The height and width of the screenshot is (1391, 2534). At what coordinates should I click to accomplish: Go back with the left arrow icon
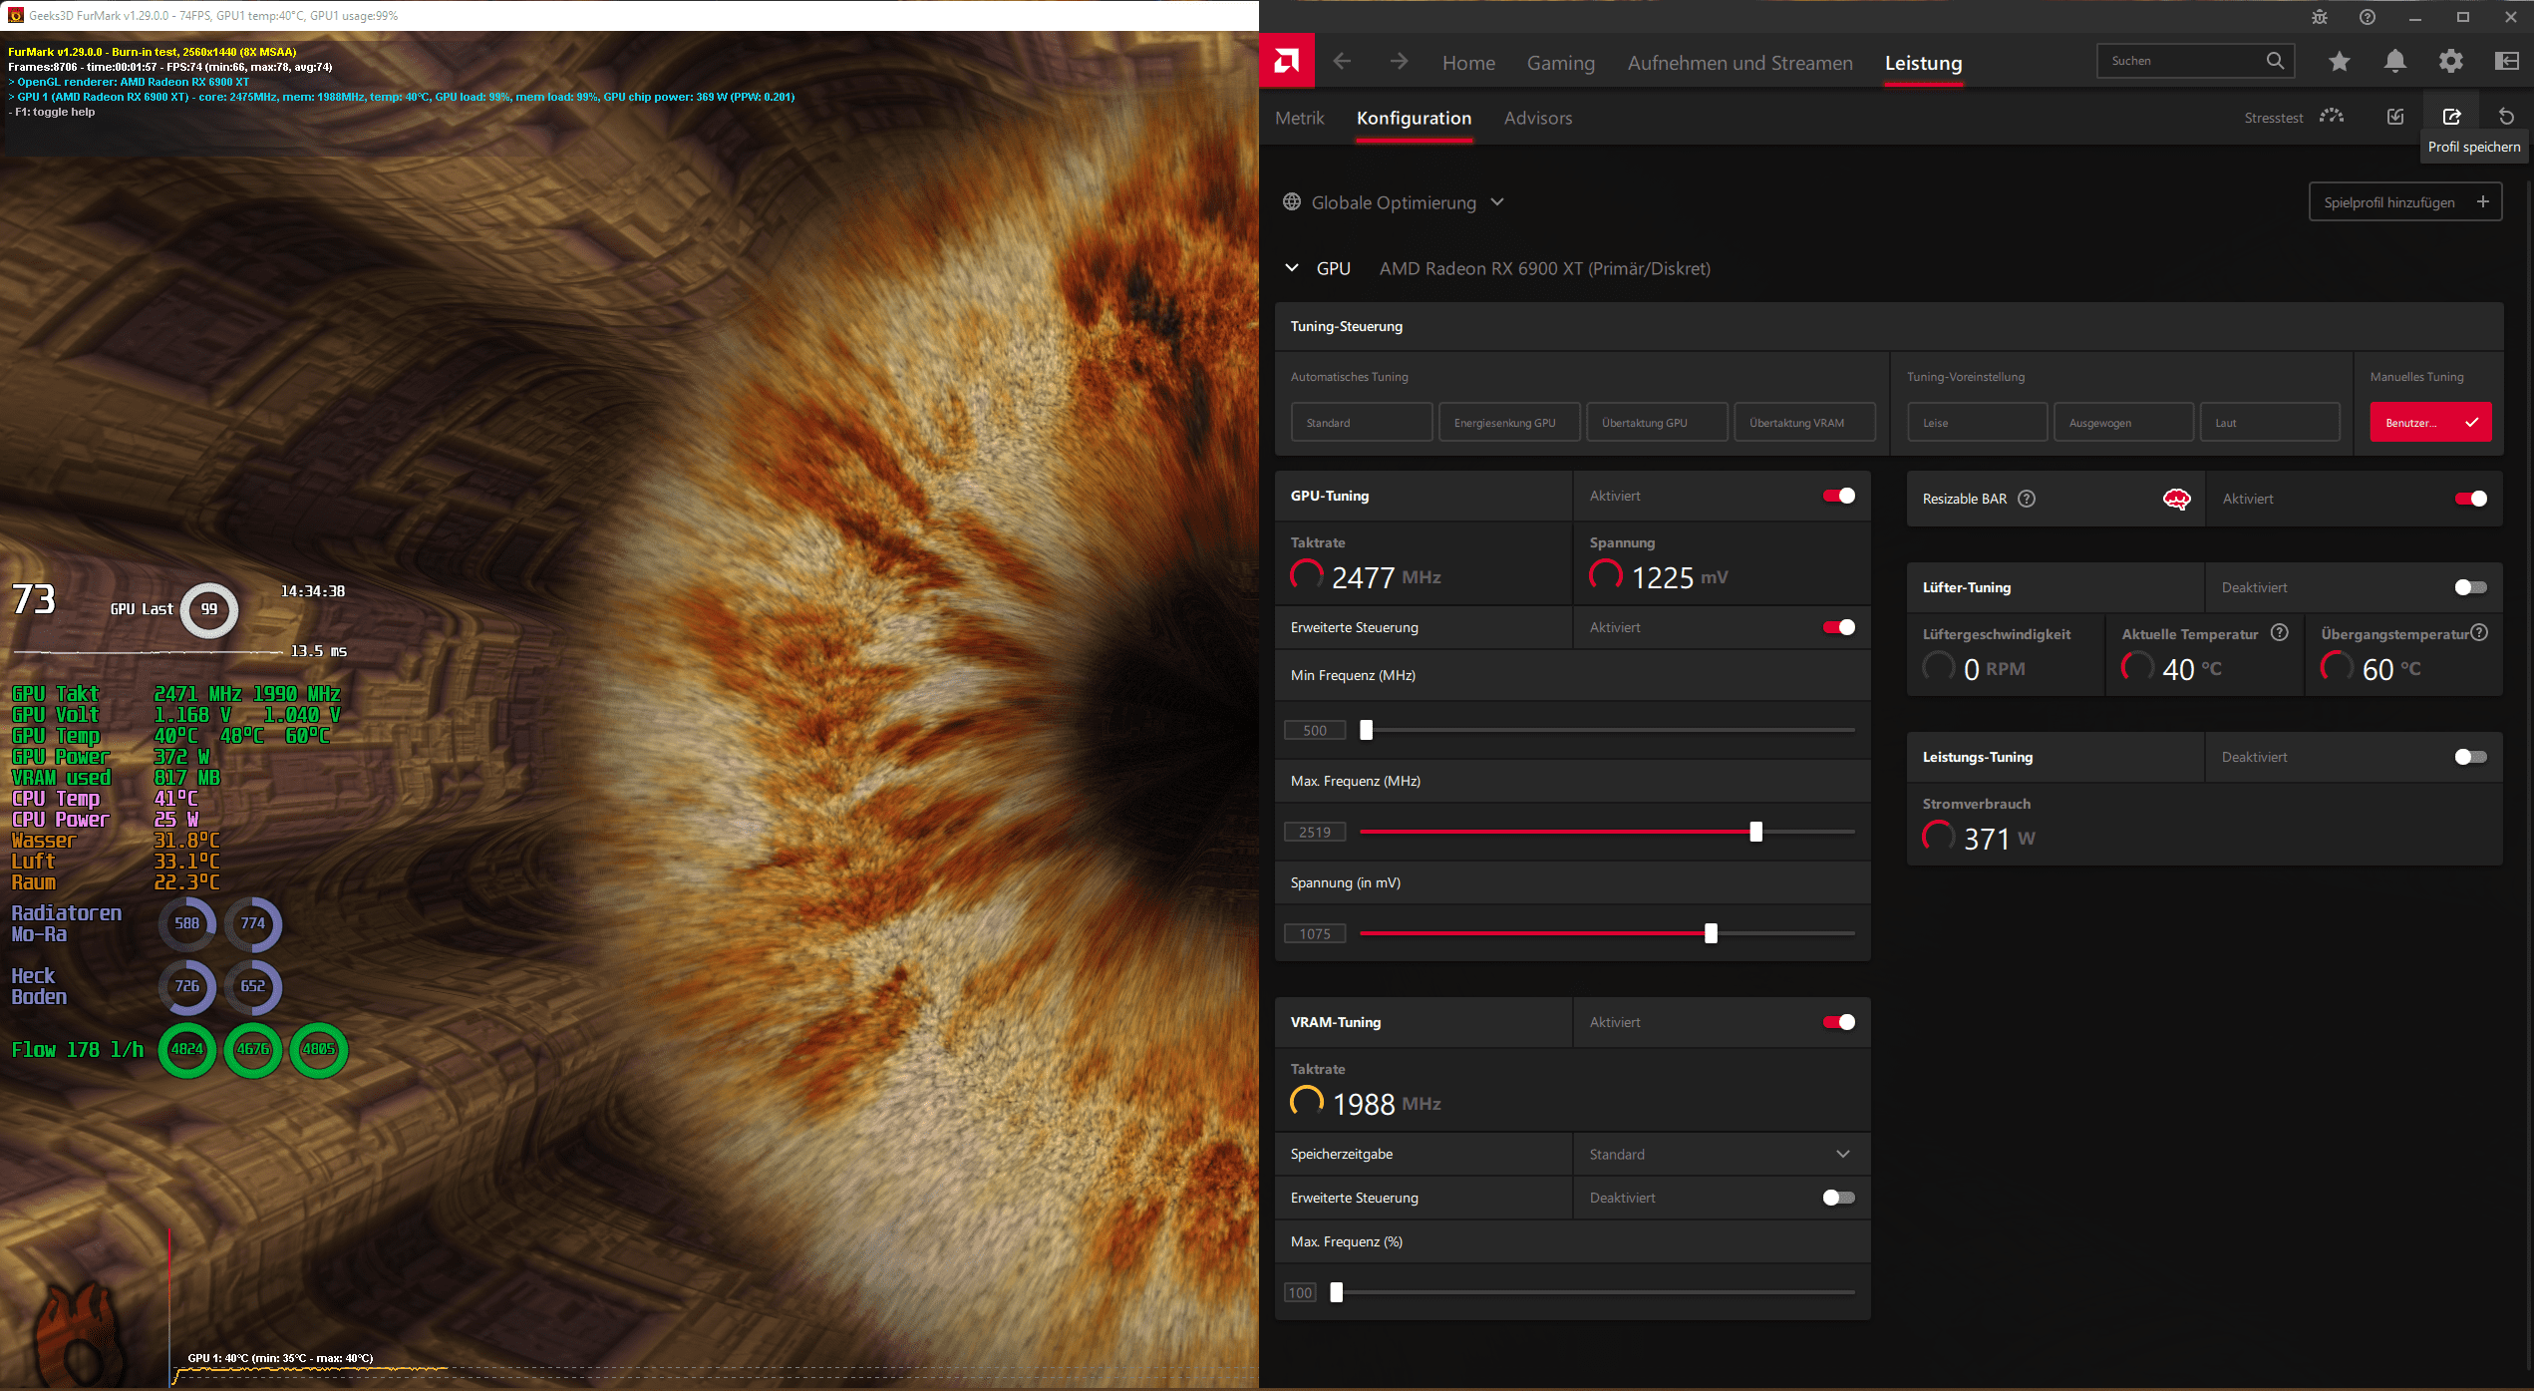(1342, 62)
